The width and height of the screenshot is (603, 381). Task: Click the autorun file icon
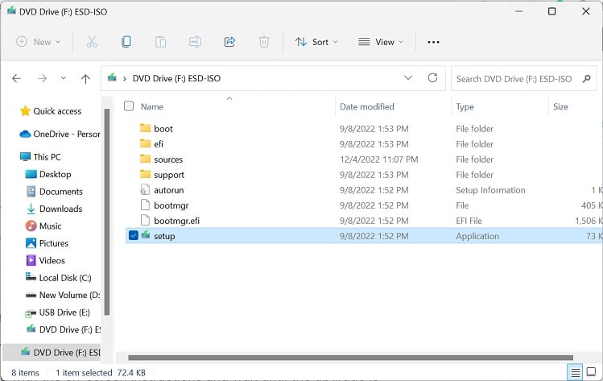click(x=145, y=190)
